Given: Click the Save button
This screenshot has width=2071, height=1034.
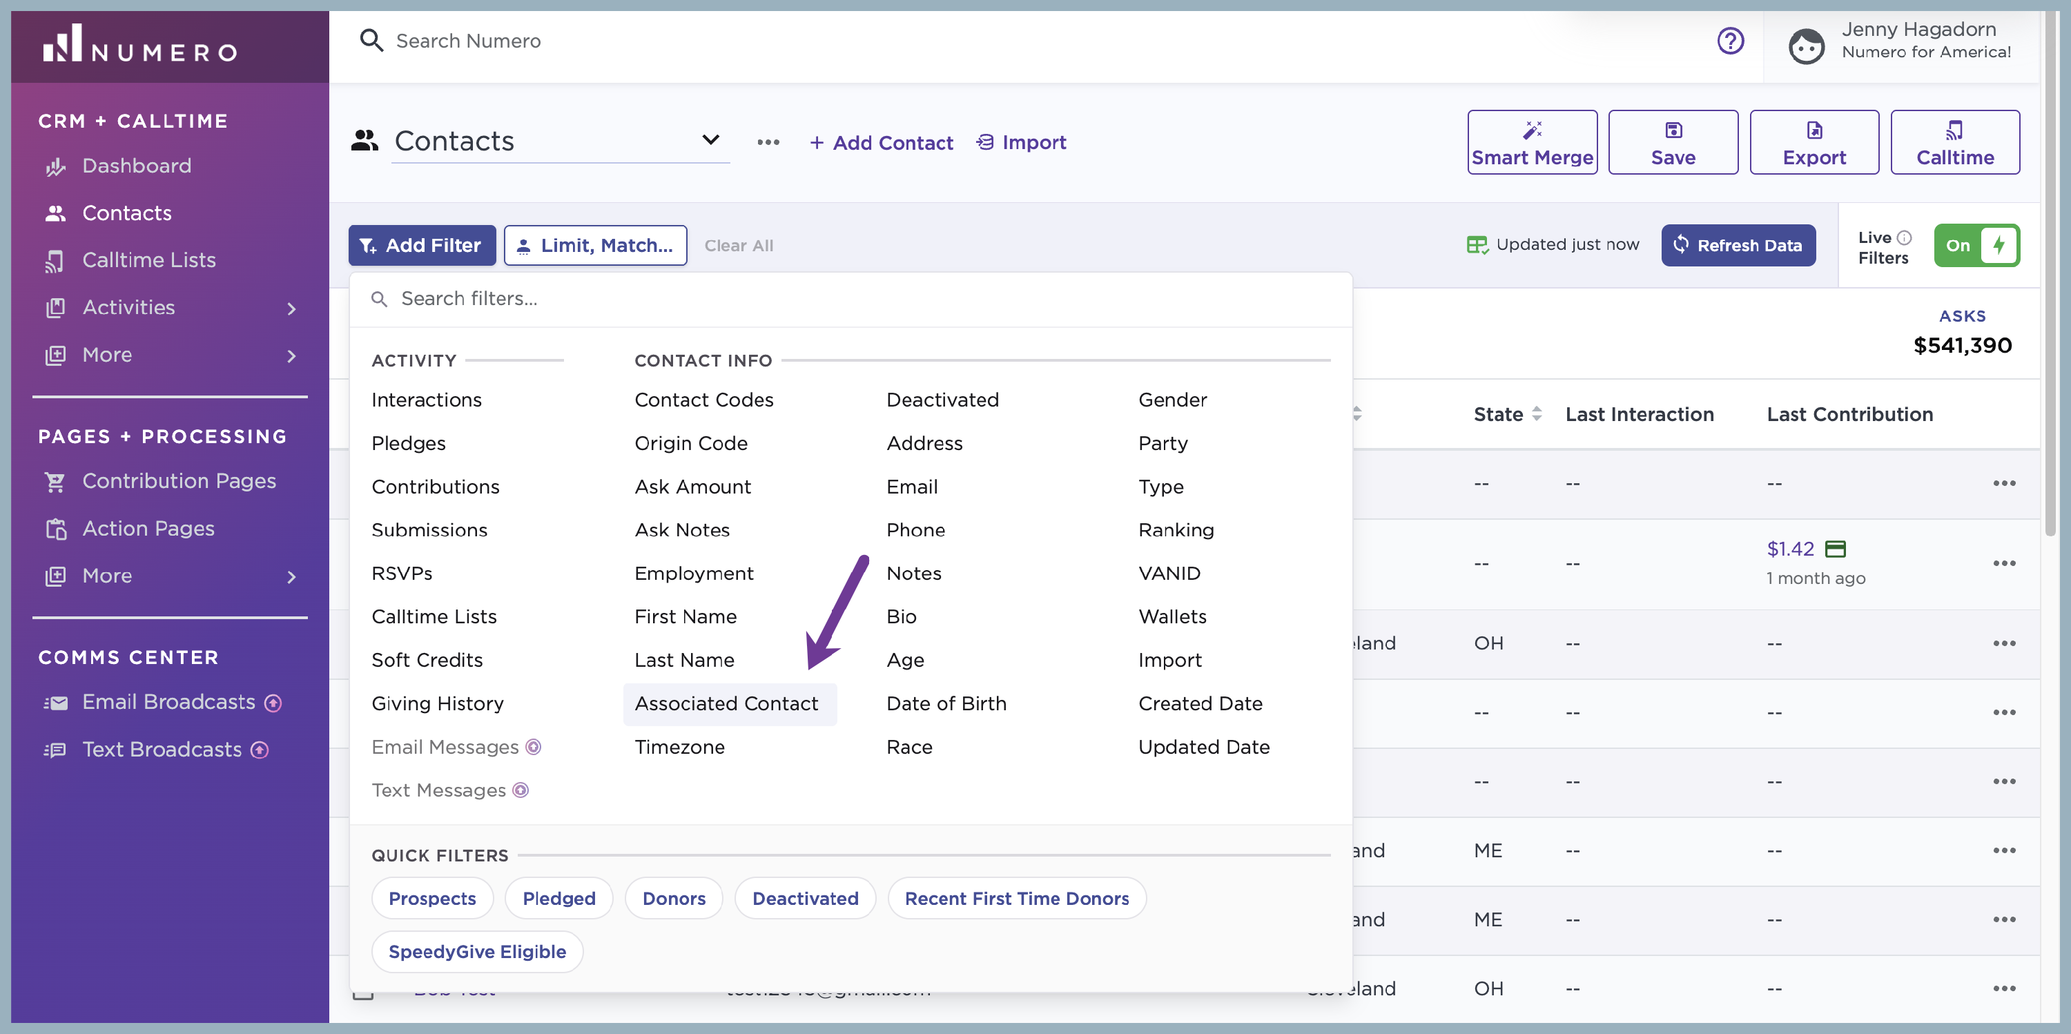Looking at the screenshot, I should [1673, 142].
